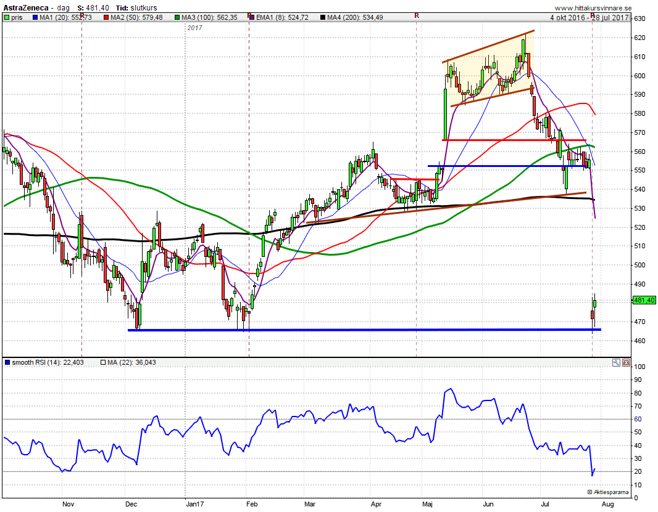Click the white MA (22) legend swatch
The width and height of the screenshot is (658, 512).
click(x=103, y=362)
